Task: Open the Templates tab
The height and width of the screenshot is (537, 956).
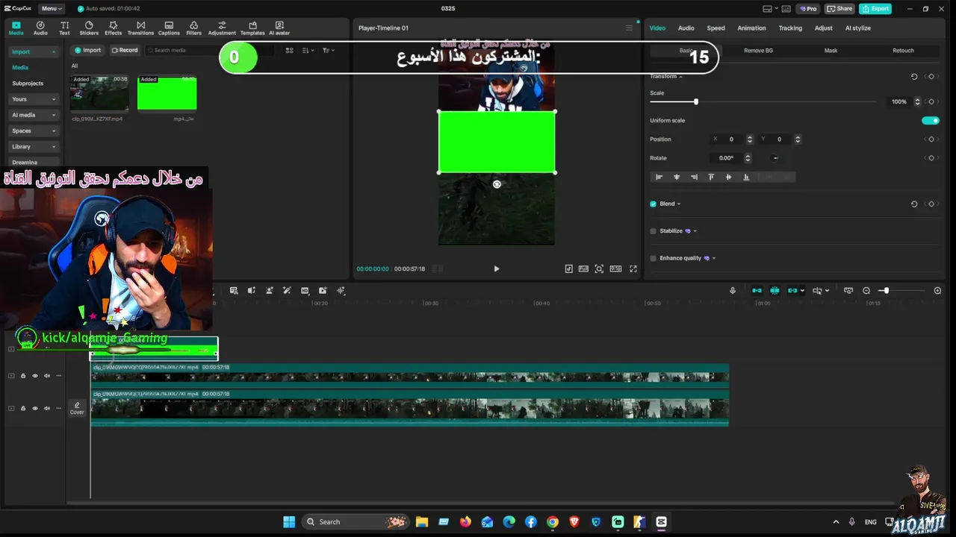Action: [252, 28]
